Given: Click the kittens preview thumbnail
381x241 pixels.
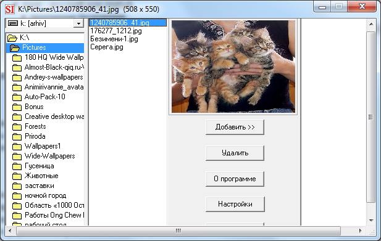Looking at the screenshot, I should (233, 67).
